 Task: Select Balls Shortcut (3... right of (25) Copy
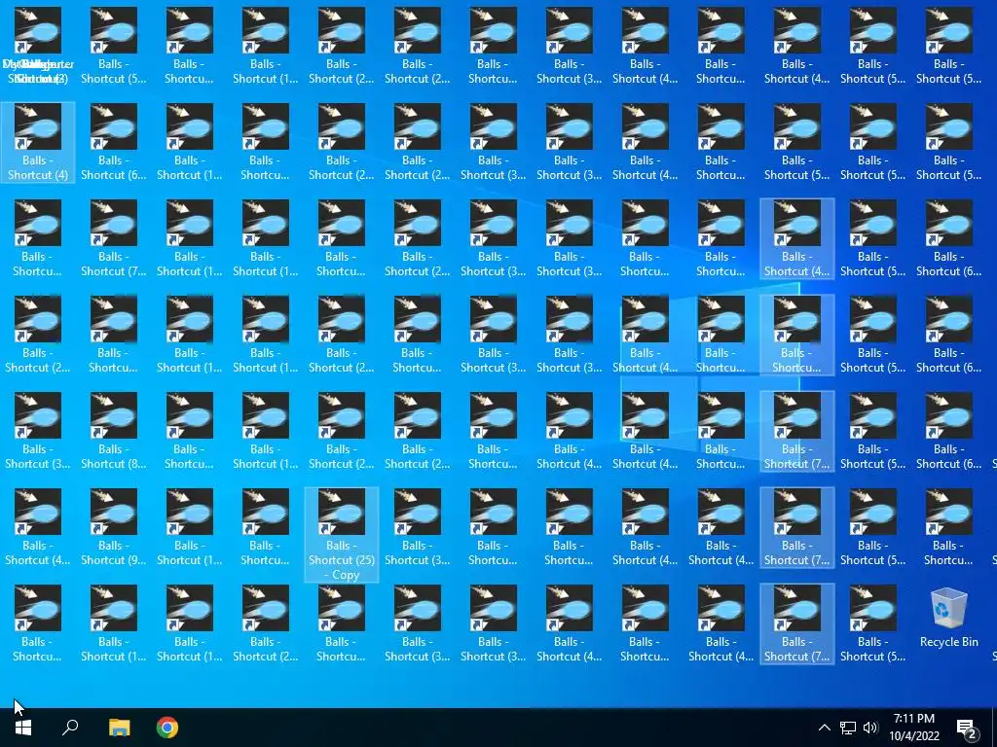[x=417, y=527]
